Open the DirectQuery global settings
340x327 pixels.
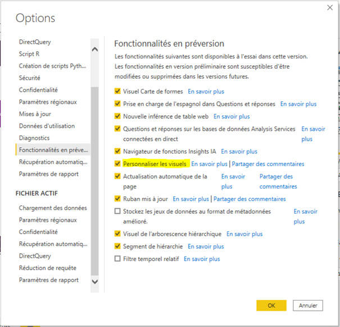click(35, 42)
